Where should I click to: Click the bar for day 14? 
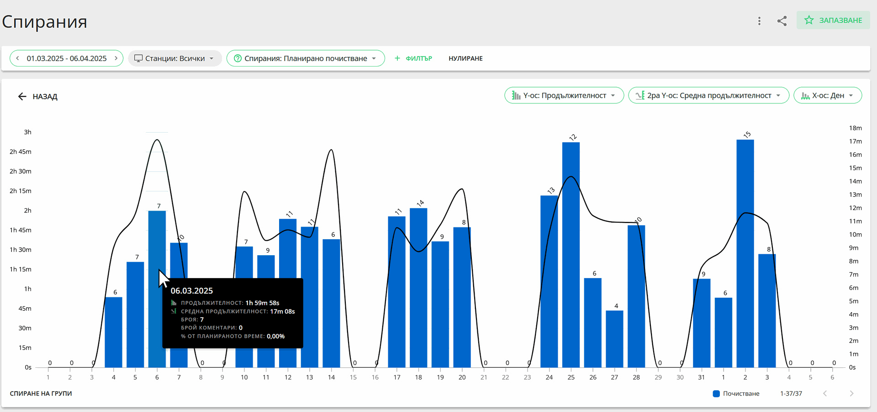coord(331,303)
